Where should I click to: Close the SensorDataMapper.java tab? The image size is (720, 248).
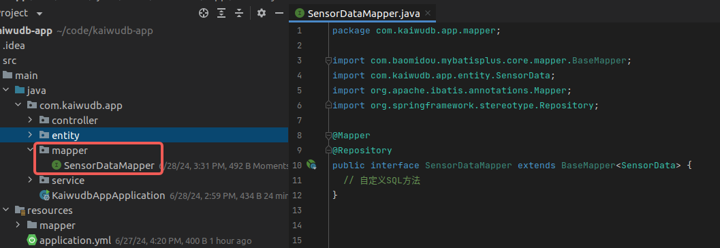(x=428, y=14)
